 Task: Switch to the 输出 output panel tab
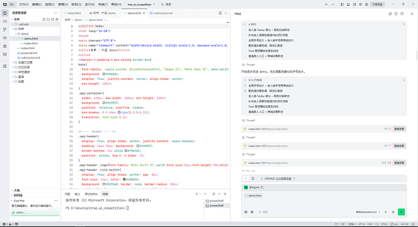pos(77,194)
